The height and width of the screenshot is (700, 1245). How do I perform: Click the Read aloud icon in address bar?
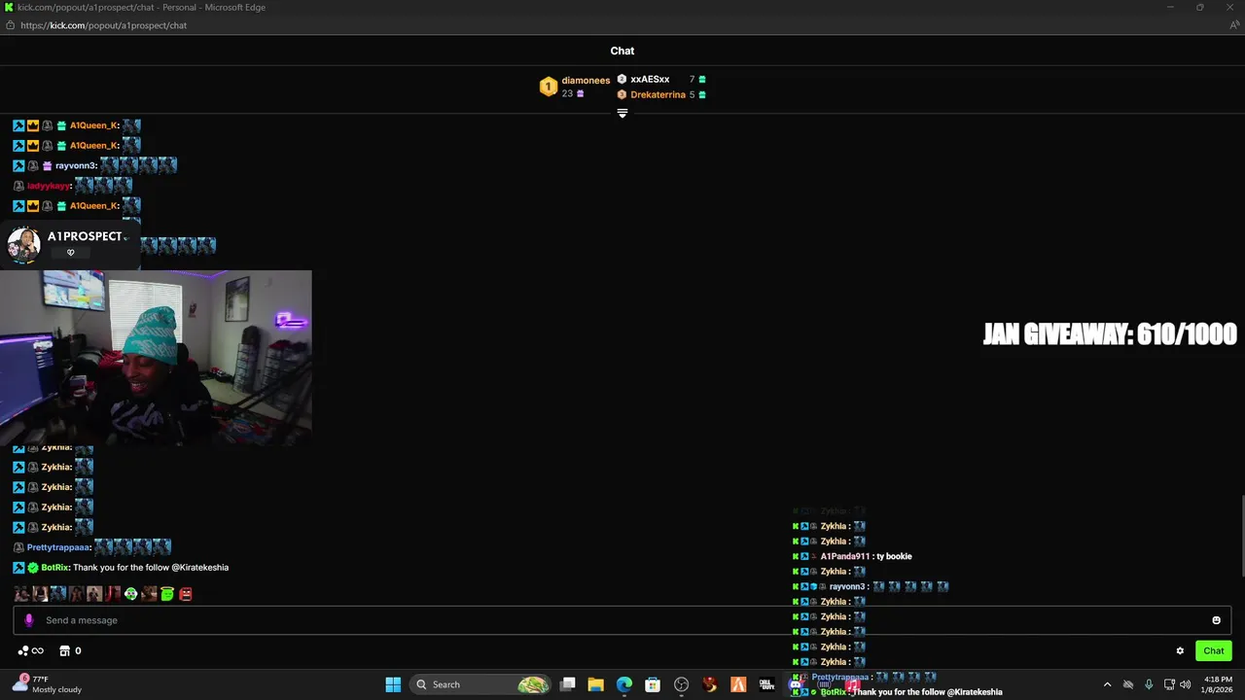(1234, 25)
